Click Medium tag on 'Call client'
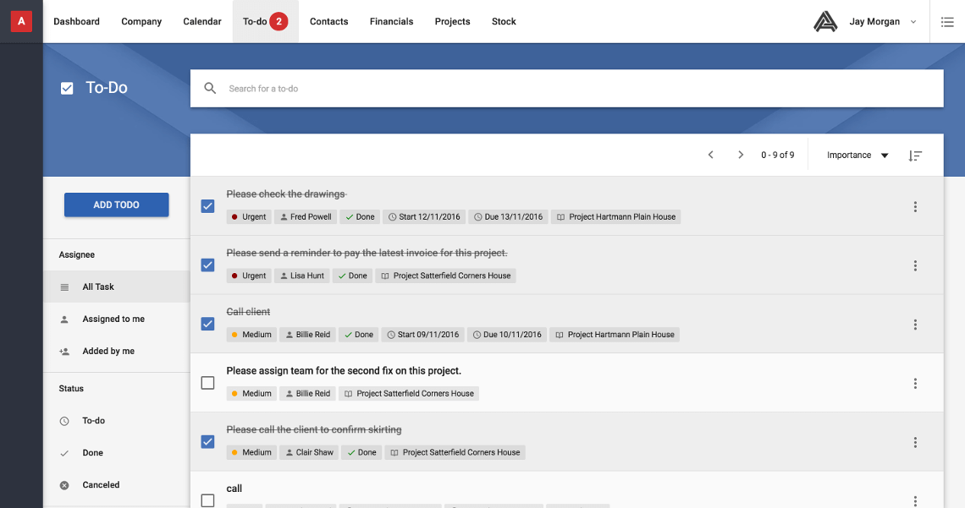Viewport: 965px width, 508px height. point(251,335)
